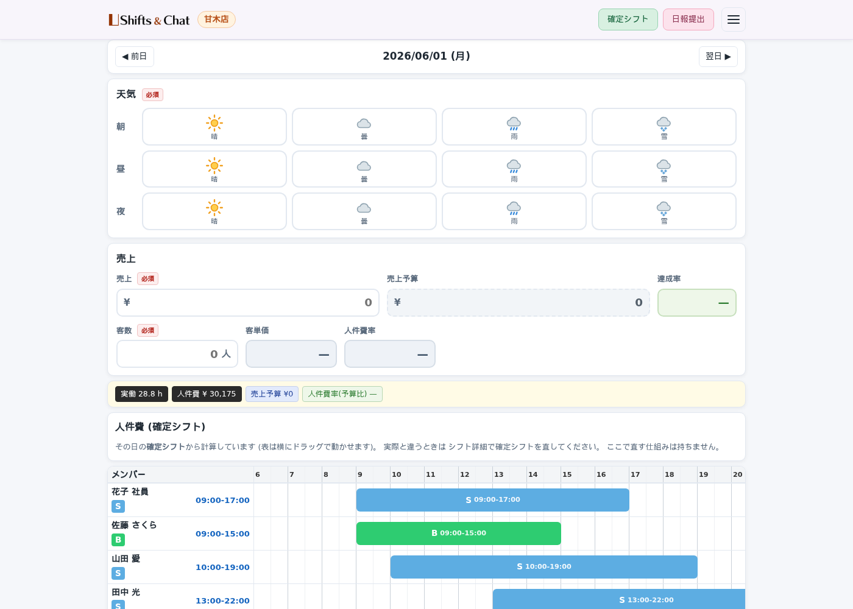Select rain weather icon for night (夜)
Image resolution: width=853 pixels, height=609 pixels.
[x=514, y=208]
